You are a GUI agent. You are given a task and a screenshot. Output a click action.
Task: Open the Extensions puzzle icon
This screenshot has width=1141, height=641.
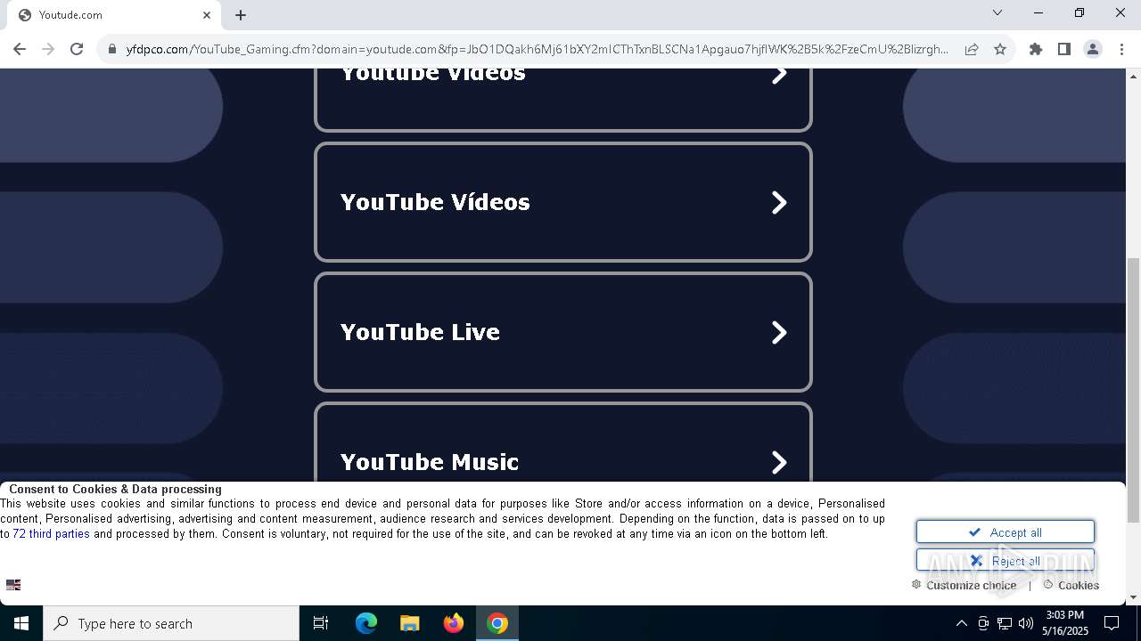point(1036,49)
